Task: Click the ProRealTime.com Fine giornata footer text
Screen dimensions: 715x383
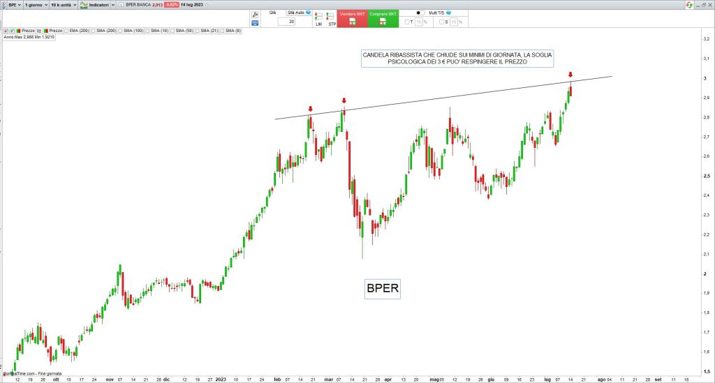Action: click(x=32, y=374)
